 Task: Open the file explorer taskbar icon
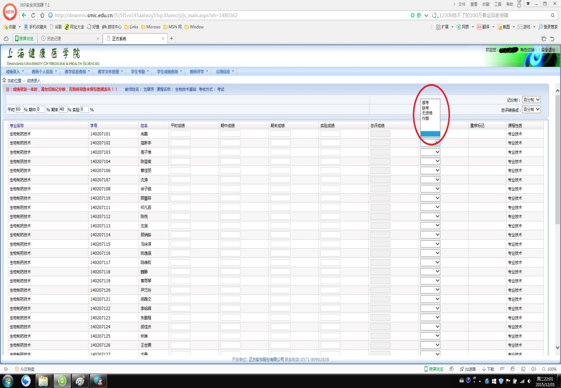[x=43, y=380]
